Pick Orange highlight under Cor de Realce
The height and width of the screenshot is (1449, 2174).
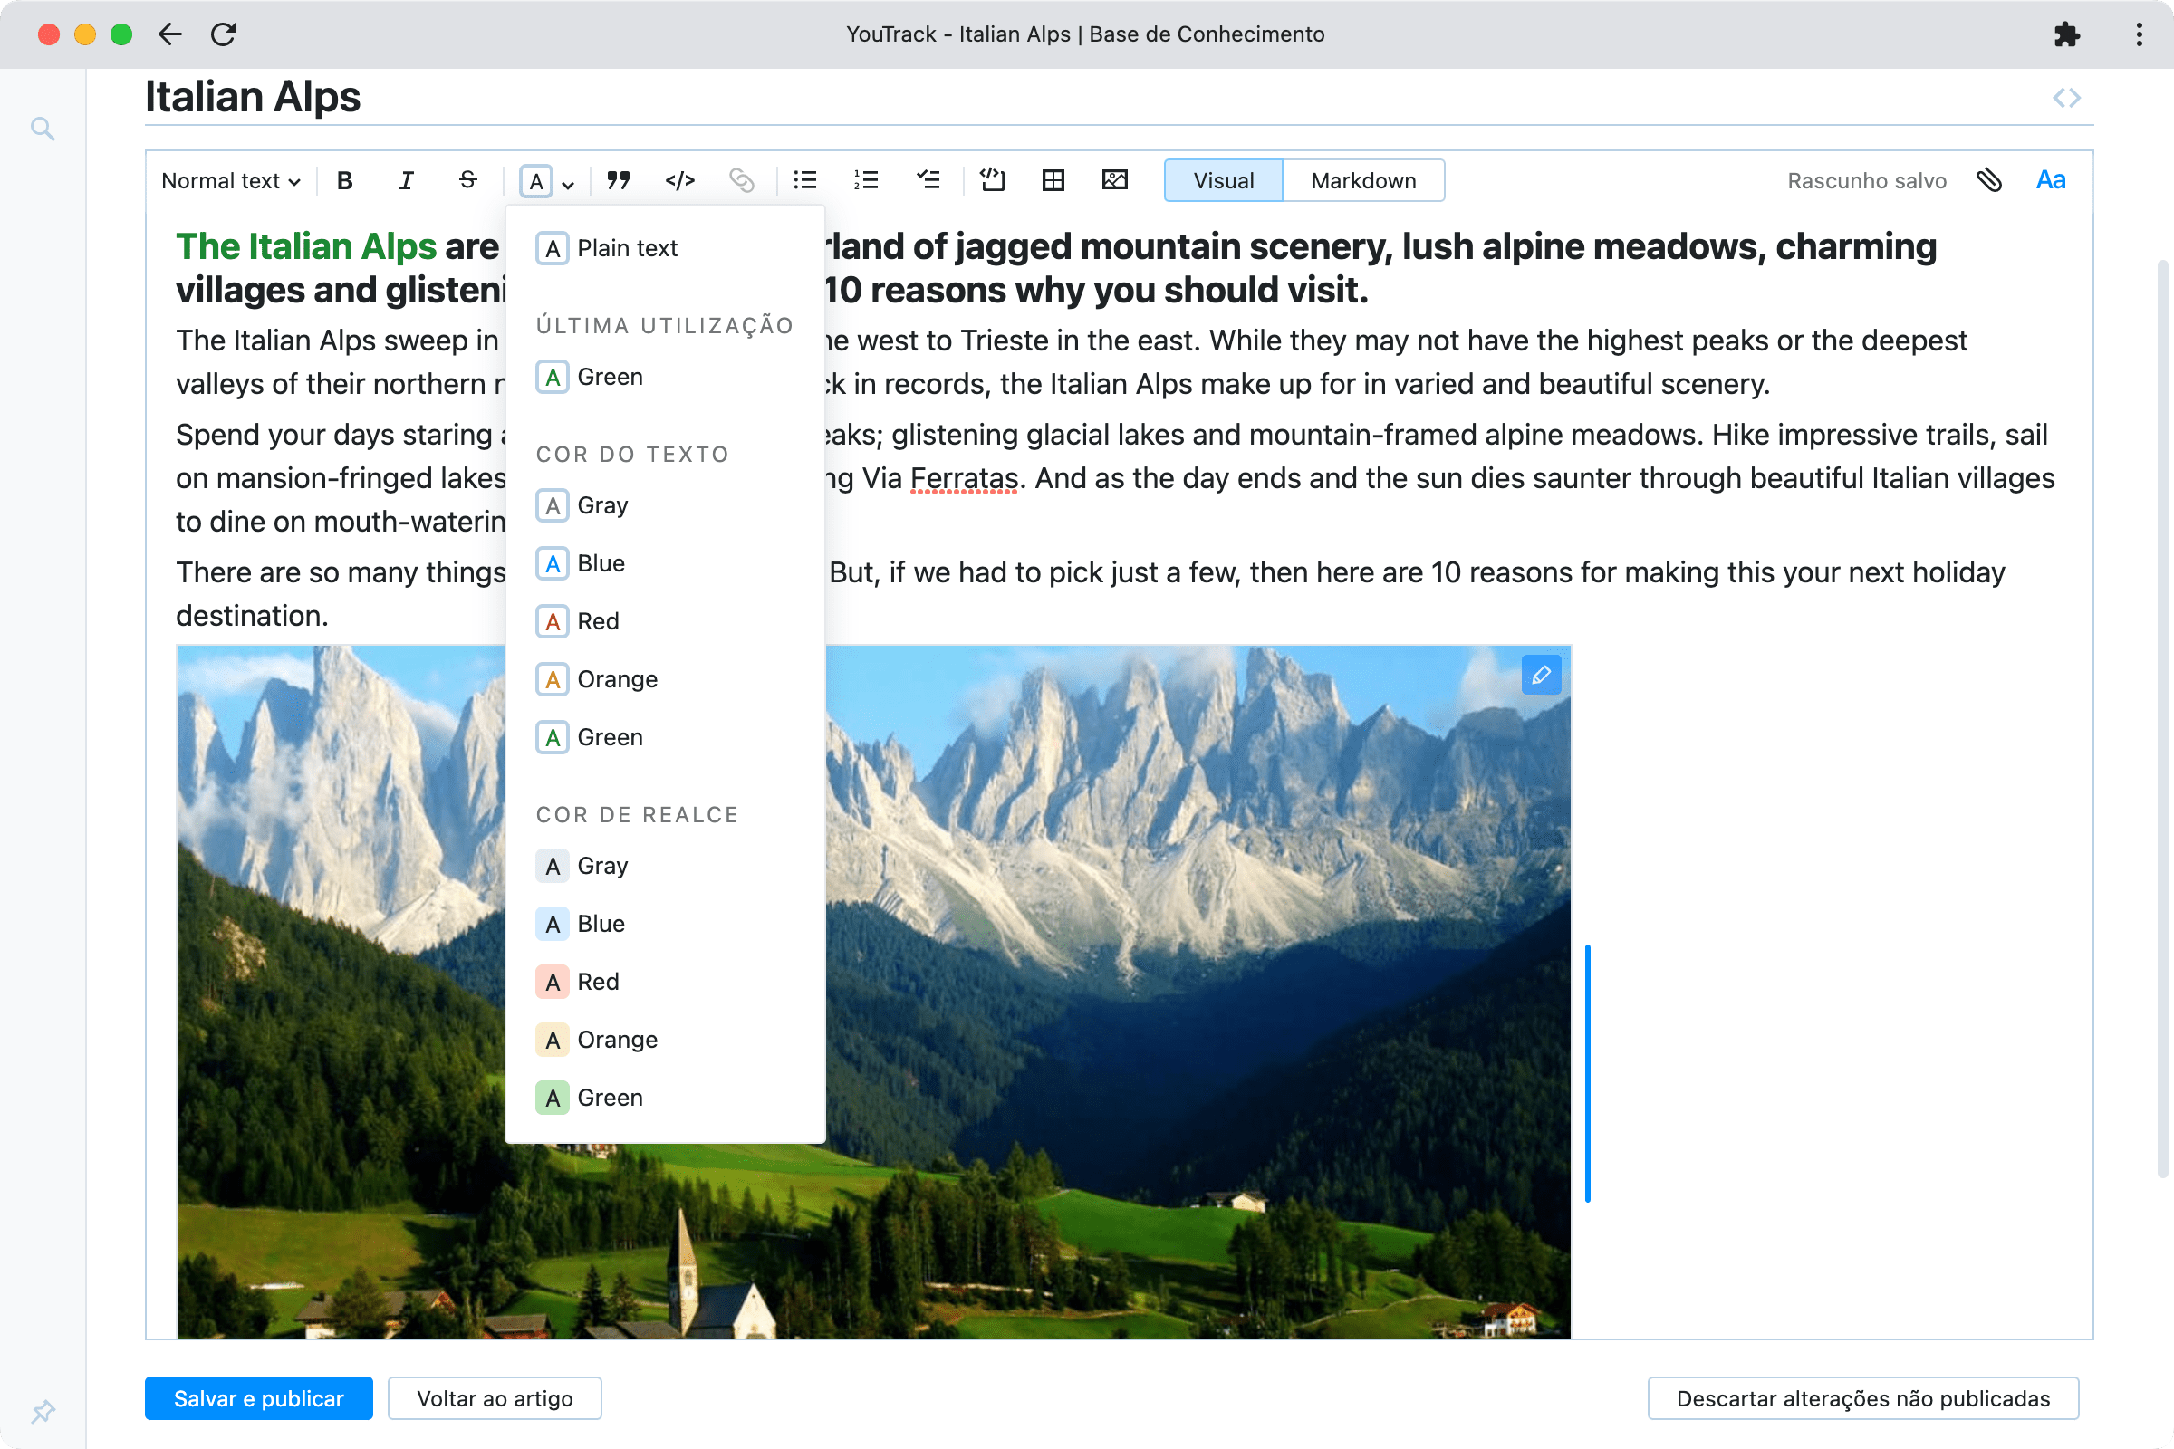[x=617, y=1039]
